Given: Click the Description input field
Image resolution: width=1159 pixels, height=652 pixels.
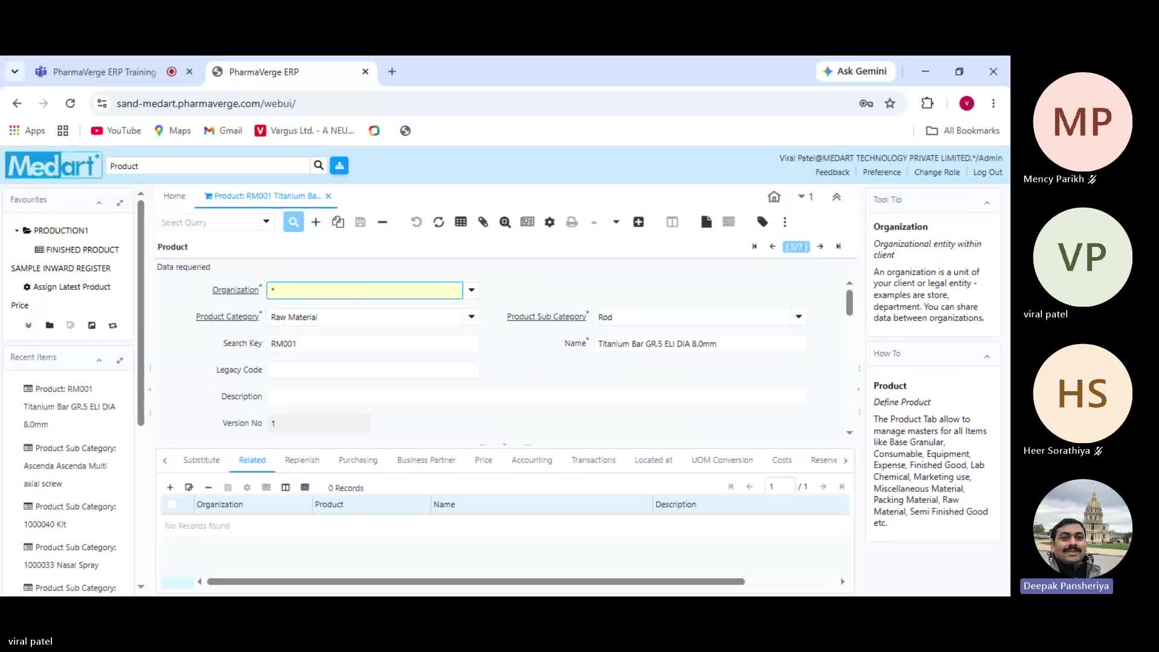Looking at the screenshot, I should tap(537, 397).
